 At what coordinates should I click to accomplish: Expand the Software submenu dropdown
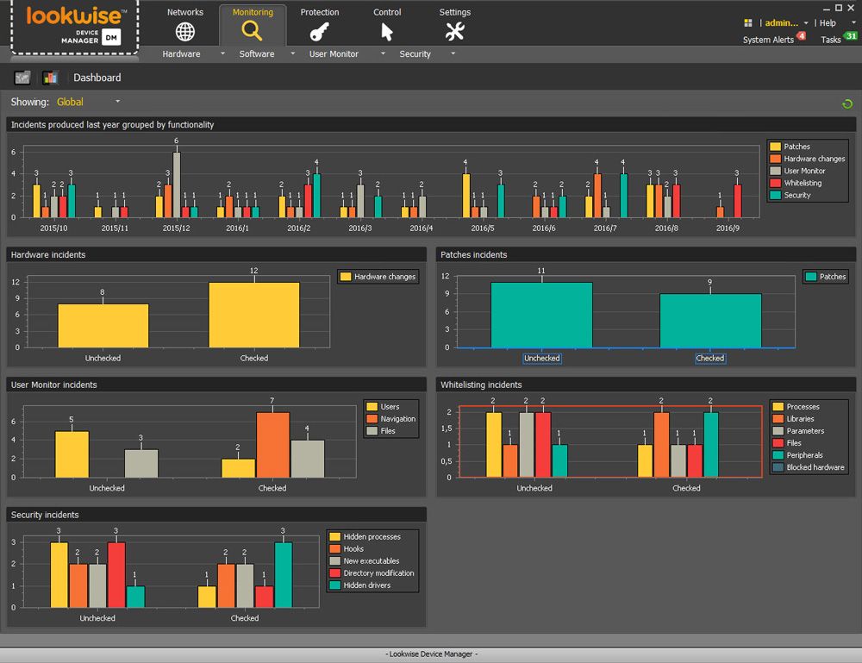coord(292,53)
